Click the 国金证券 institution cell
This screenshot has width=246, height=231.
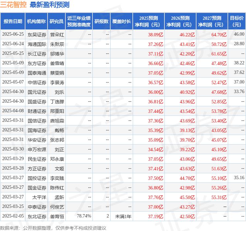coord(37,188)
